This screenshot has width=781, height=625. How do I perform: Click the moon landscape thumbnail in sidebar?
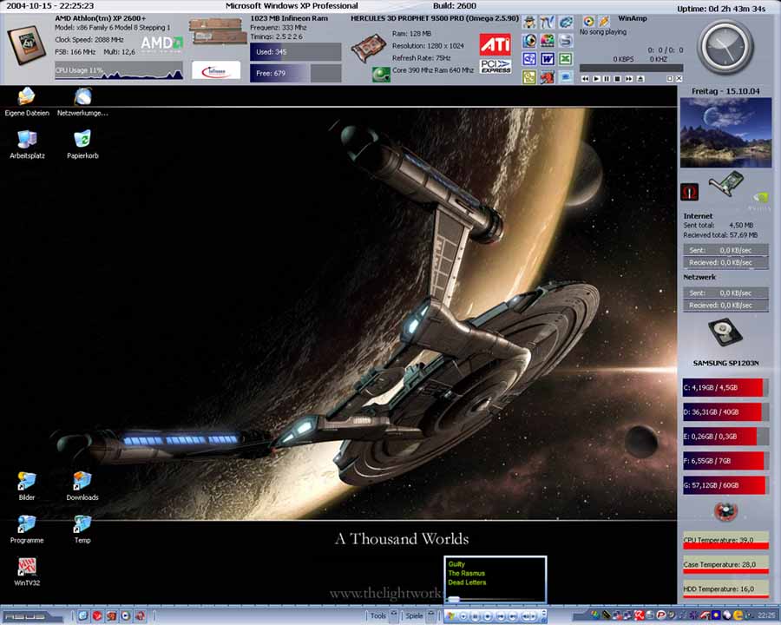click(725, 133)
